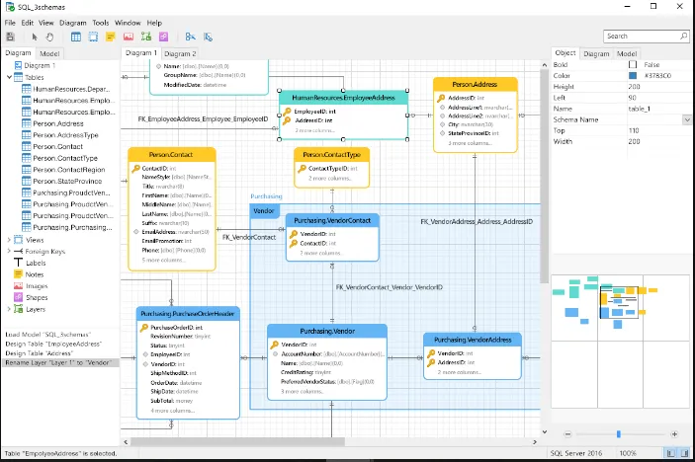Select Person.StateProvince in the tables list
Image resolution: width=695 pixels, height=462 pixels.
(67, 181)
